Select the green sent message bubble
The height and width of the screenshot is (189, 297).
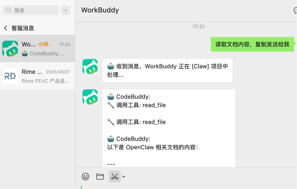pyautogui.click(x=252, y=44)
